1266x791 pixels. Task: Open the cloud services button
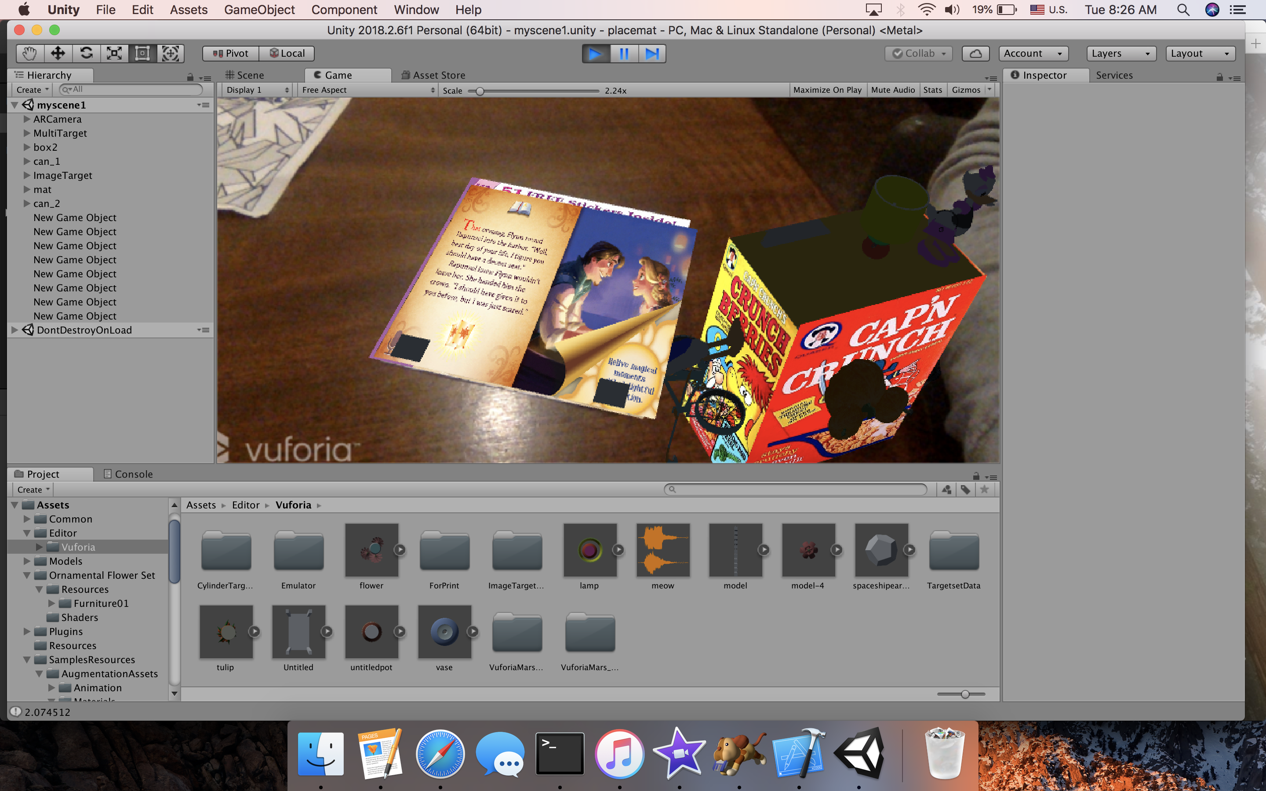[x=976, y=53]
